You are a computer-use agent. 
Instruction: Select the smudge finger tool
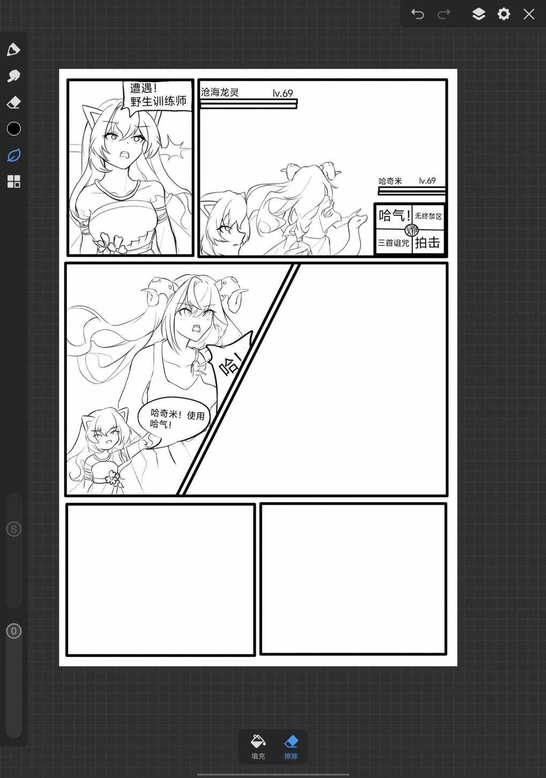pos(13,76)
